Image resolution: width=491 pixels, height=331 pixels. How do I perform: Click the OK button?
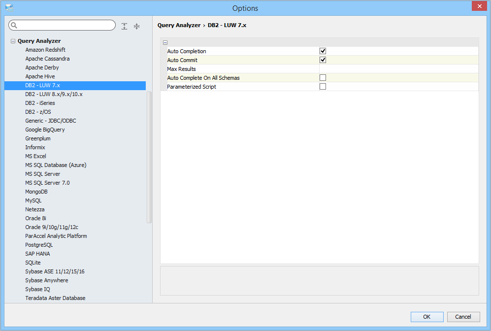point(427,317)
